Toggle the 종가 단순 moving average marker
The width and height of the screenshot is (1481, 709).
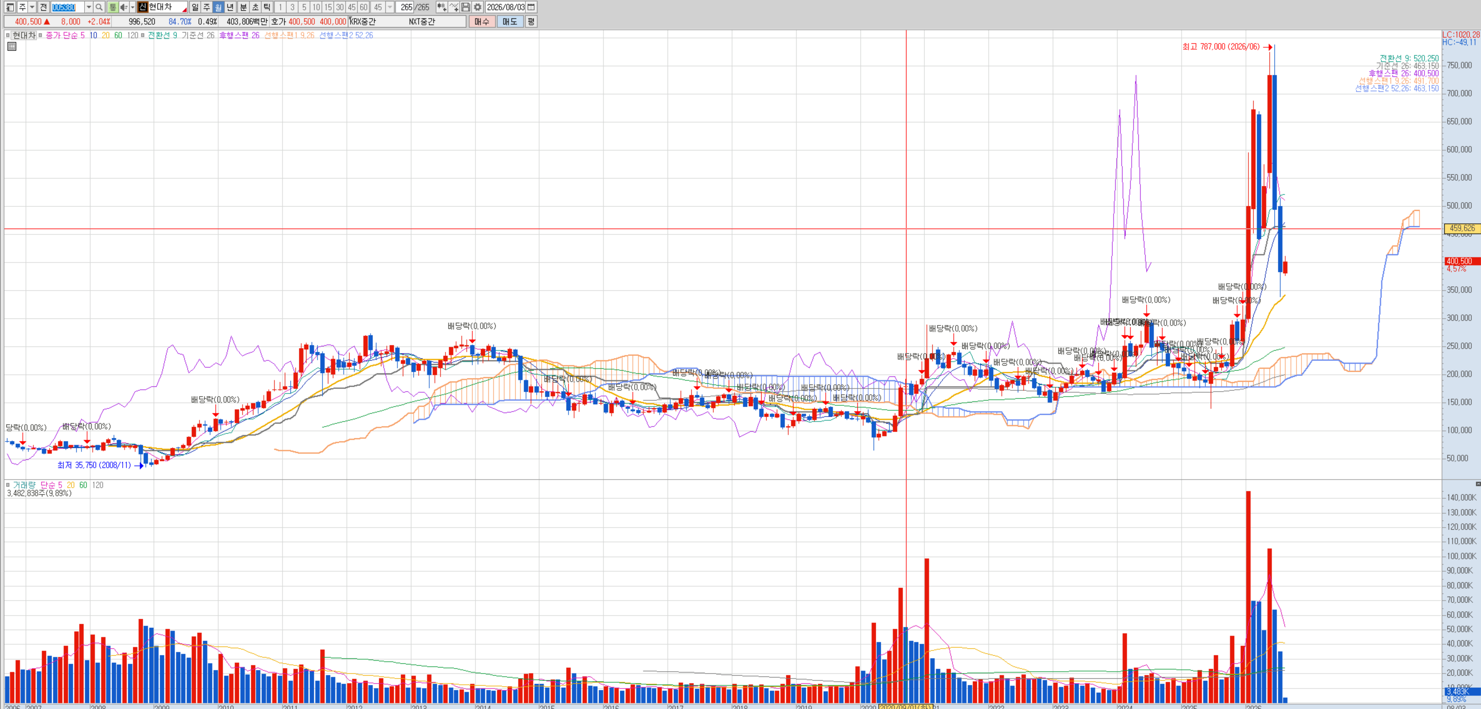[x=40, y=35]
